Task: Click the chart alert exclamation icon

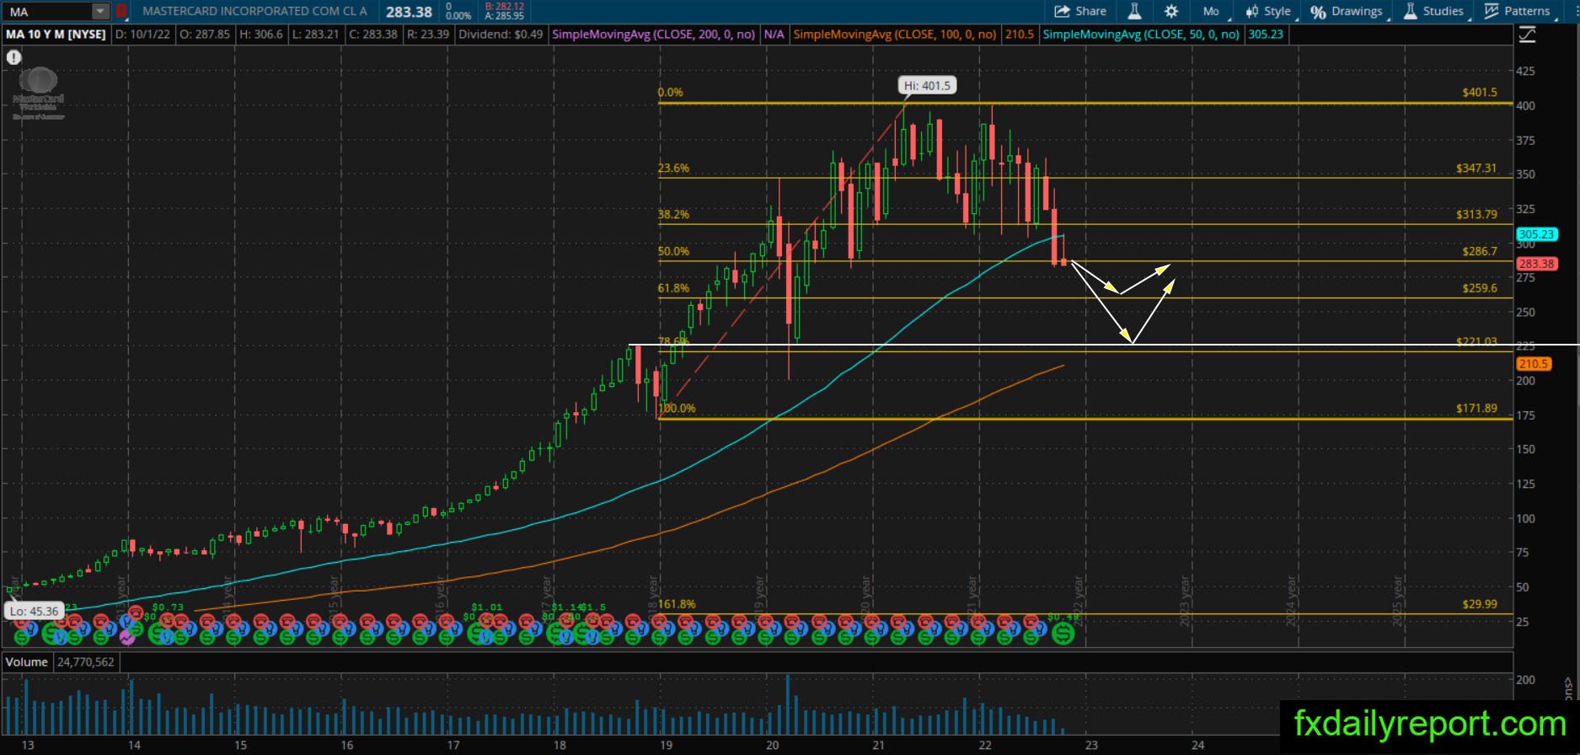Action: tap(13, 57)
